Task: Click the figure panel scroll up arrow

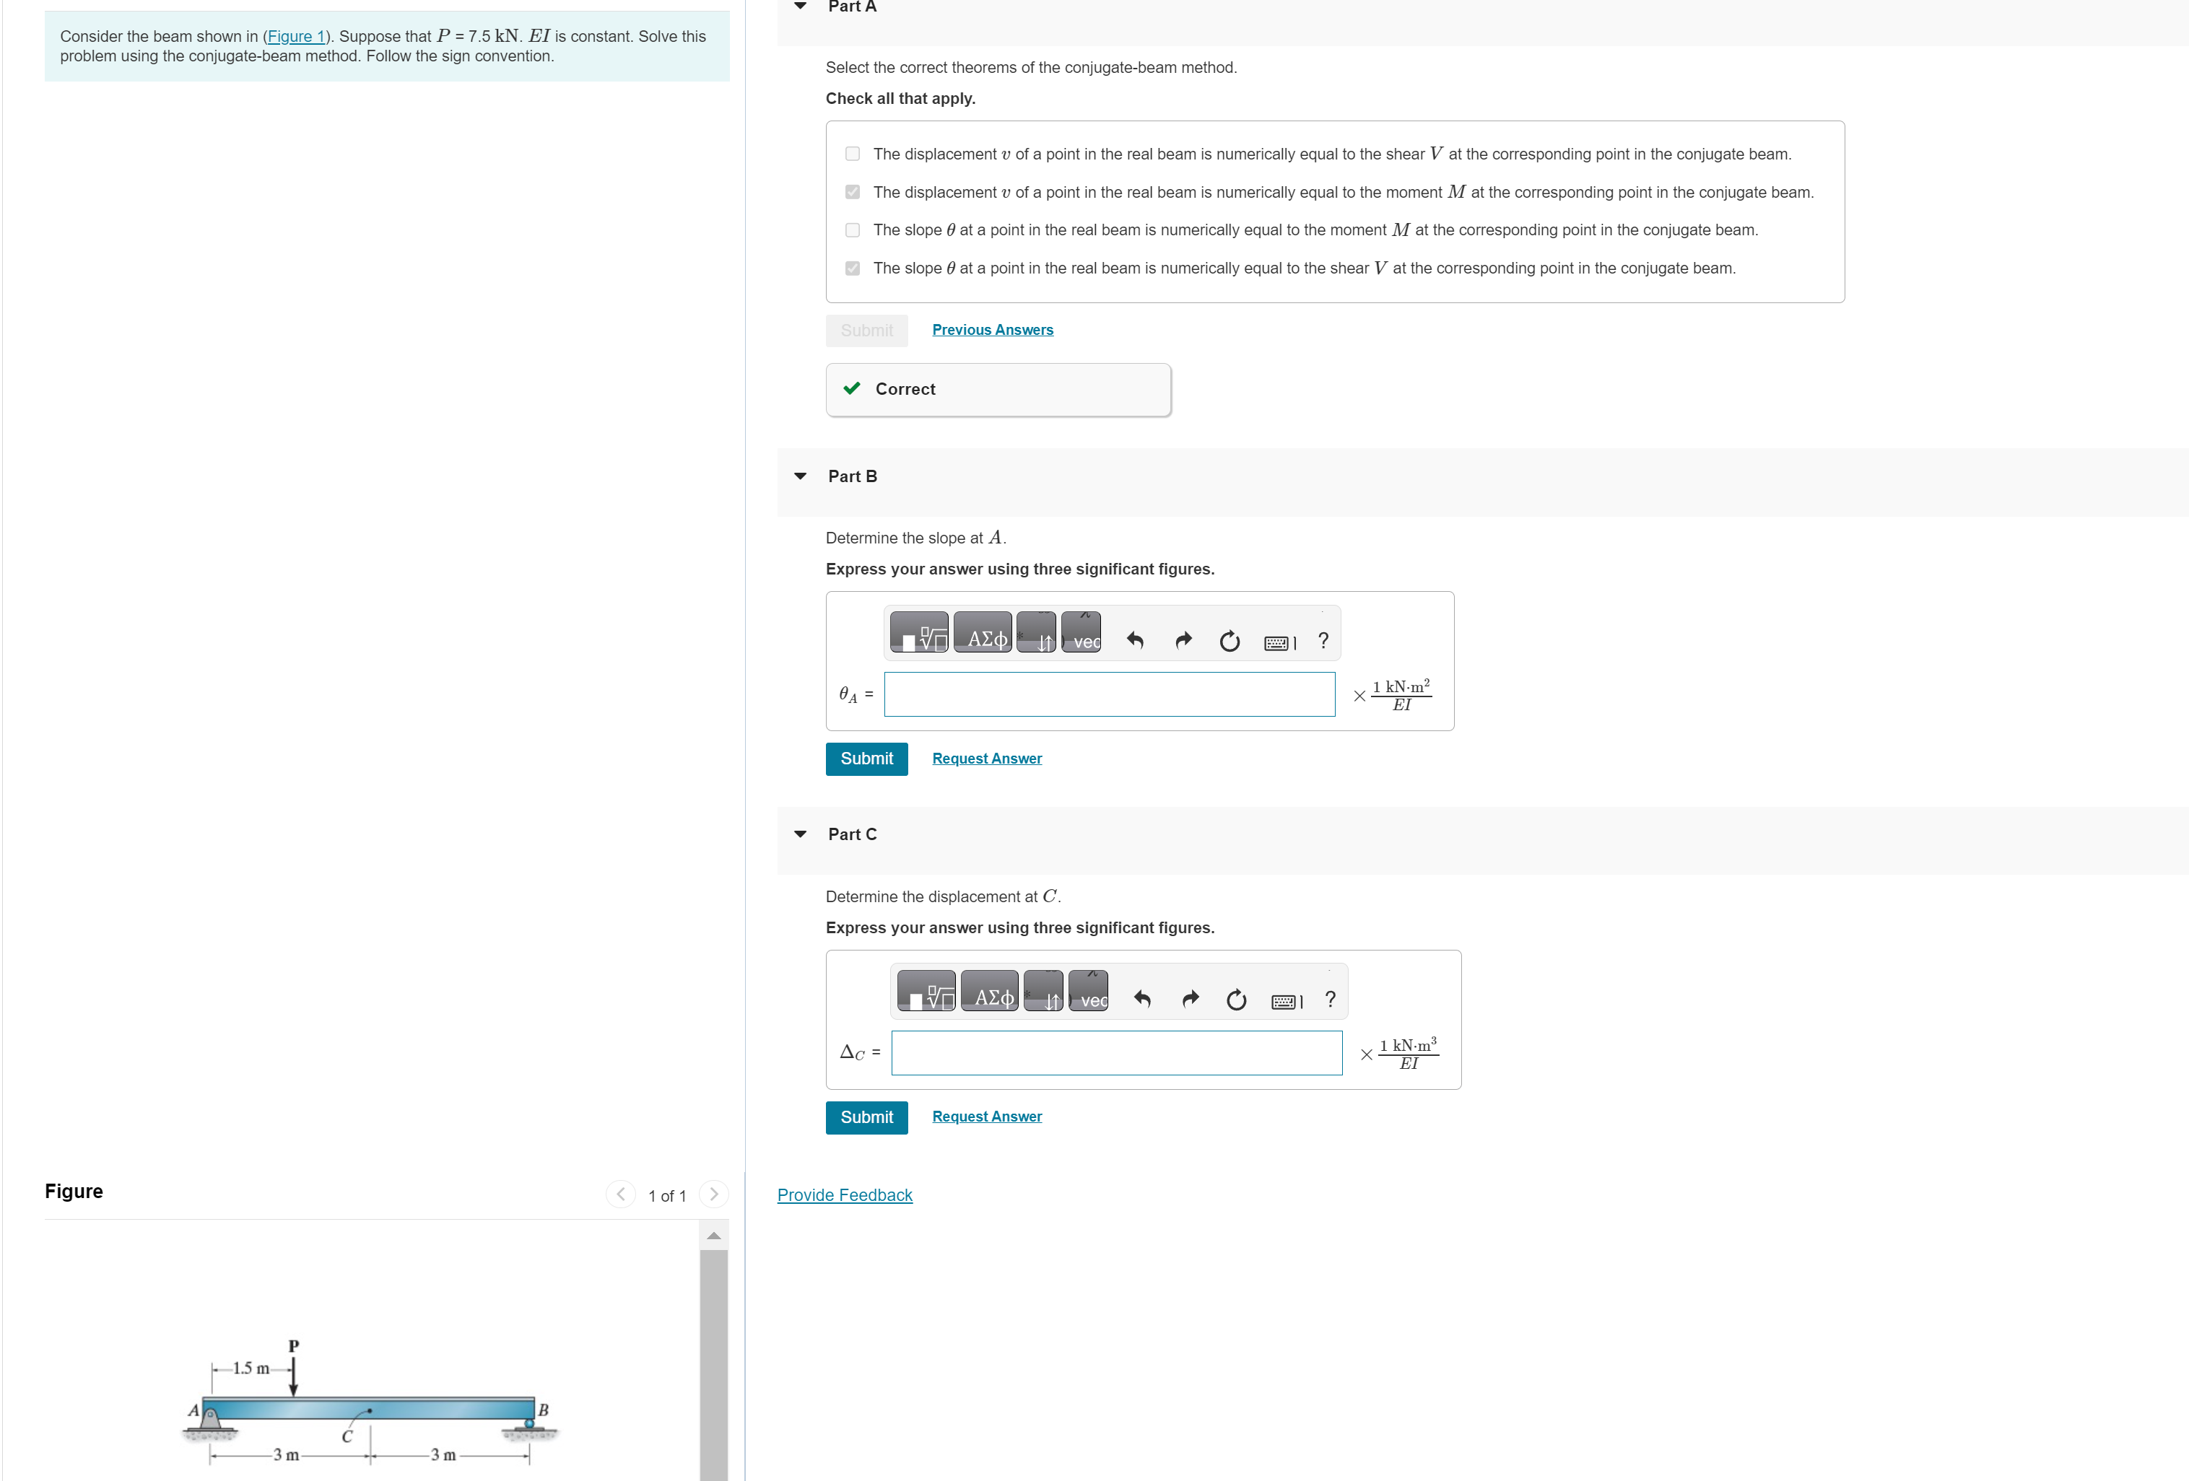Action: click(714, 1236)
